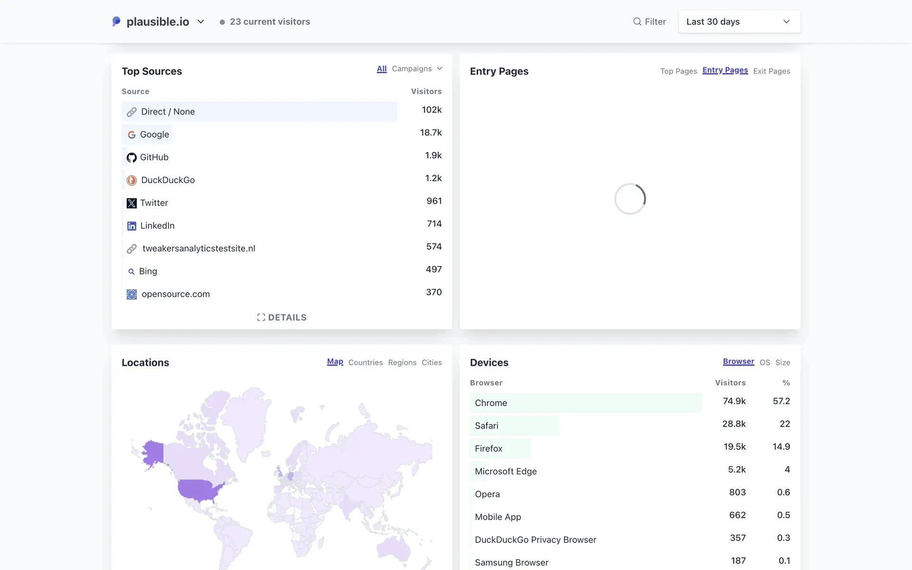Show the Countries tab in Locations
This screenshot has height=570, width=912.
[365, 362]
